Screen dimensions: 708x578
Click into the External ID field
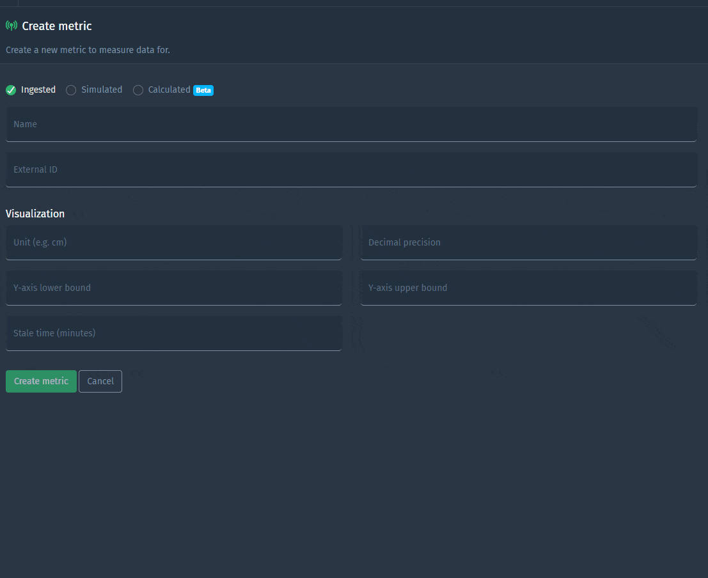pyautogui.click(x=351, y=169)
